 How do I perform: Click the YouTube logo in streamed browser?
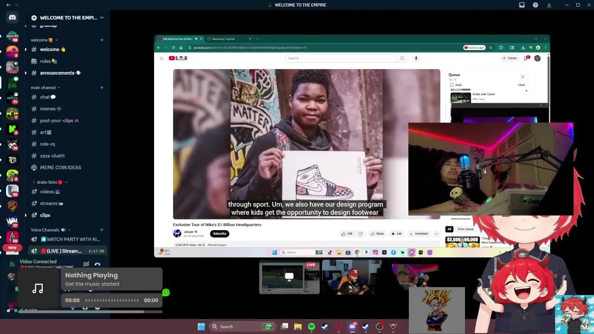(178, 58)
